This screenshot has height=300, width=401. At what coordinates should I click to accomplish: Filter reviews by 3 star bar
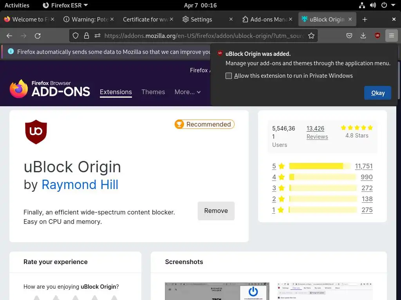tap(323, 188)
